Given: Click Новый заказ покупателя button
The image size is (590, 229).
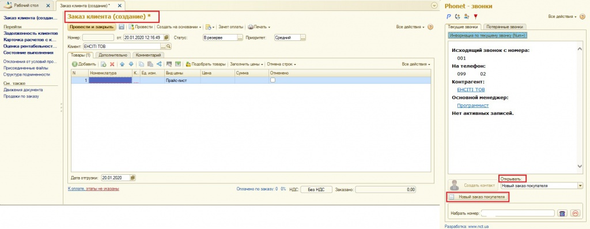Looking at the screenshot, I should (x=478, y=197).
